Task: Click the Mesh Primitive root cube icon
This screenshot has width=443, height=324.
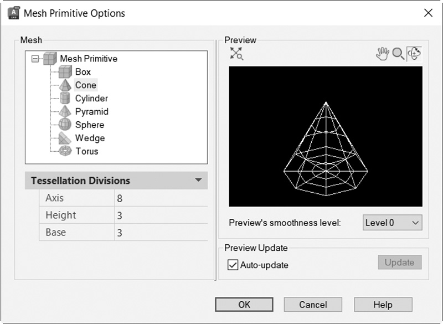Action: pyautogui.click(x=50, y=59)
